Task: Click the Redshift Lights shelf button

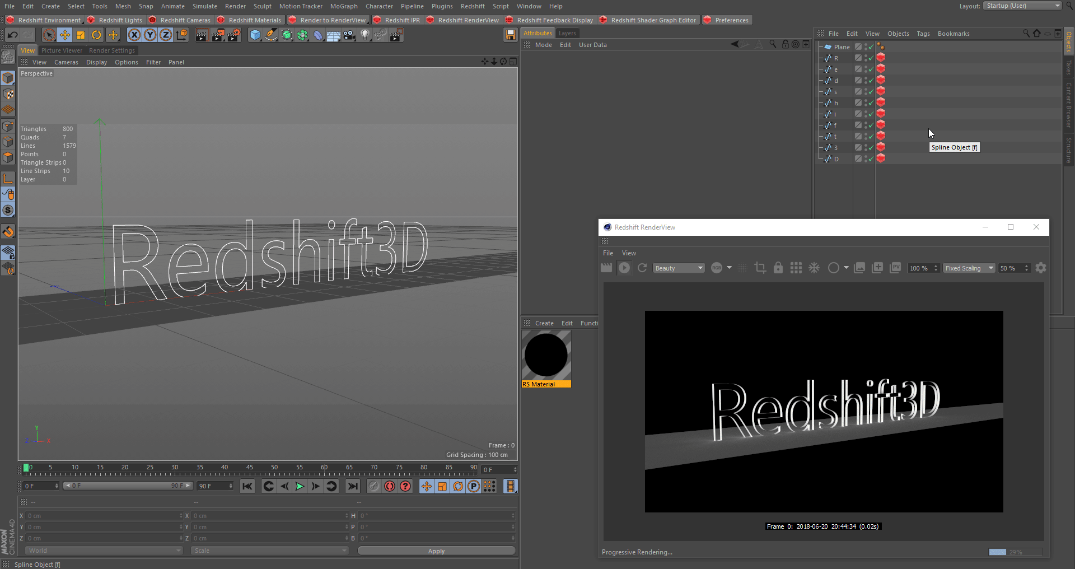Action: (115, 20)
